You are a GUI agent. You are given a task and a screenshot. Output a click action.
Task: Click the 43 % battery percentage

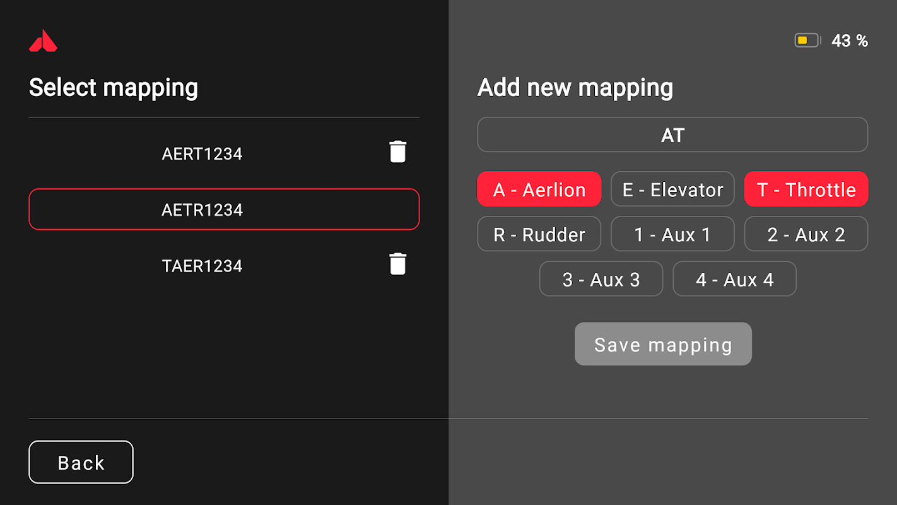850,41
